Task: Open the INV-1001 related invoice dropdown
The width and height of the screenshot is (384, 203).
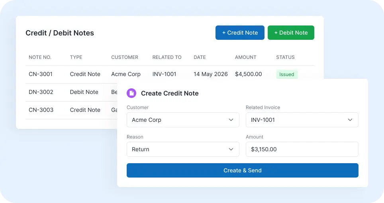Action: tap(302, 120)
